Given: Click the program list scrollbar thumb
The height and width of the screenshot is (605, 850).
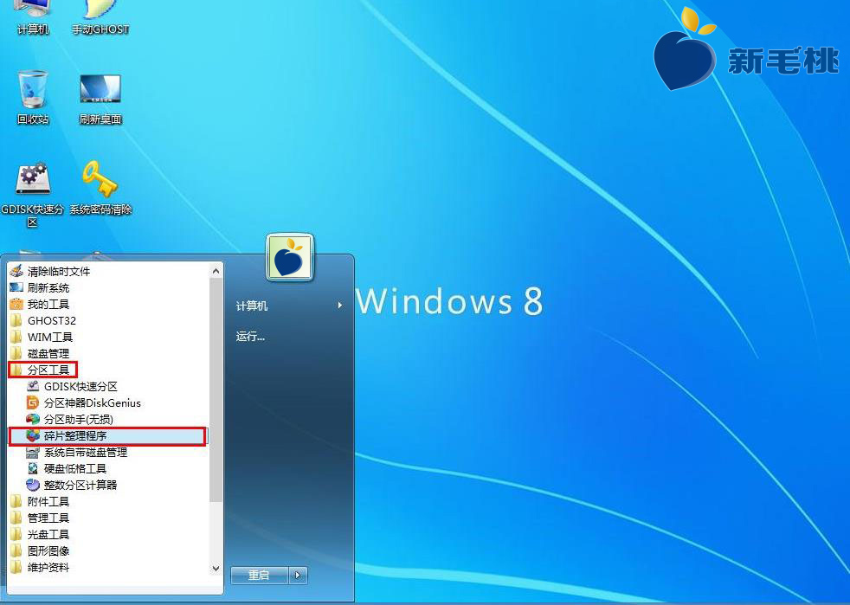Looking at the screenshot, I should click(x=216, y=389).
